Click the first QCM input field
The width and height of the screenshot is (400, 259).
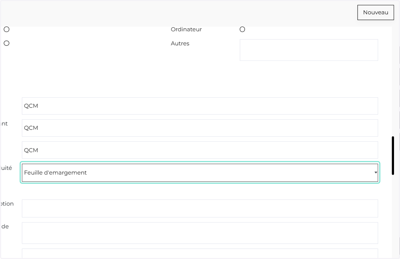tap(200, 106)
